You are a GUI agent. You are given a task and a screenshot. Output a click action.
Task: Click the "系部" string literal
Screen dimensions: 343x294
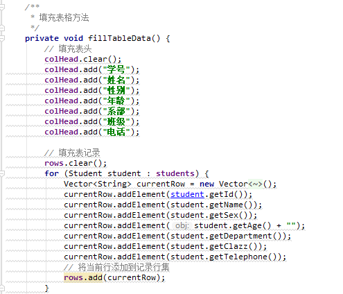pyautogui.click(x=116, y=111)
